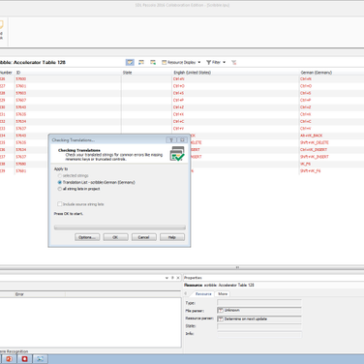
Task: Click the ID column header
Action: (68, 73)
